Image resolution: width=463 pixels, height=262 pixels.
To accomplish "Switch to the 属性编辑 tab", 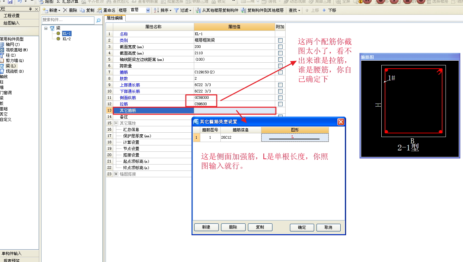I will tap(115, 18).
